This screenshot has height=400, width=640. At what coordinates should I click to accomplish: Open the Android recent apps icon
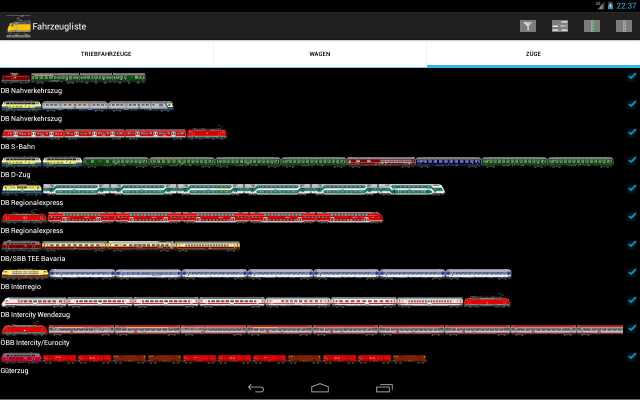click(x=384, y=388)
